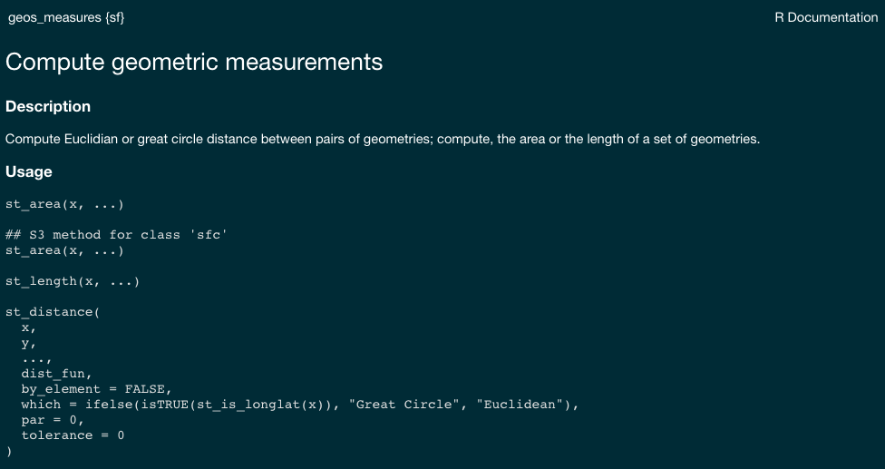Click the y, argument in st_distance

tap(29, 343)
